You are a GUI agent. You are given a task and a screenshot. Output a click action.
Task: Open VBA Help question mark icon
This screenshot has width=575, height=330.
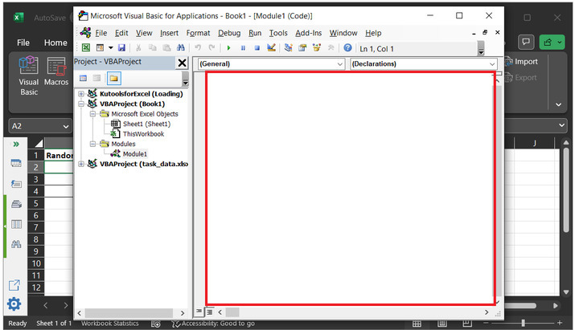pos(347,47)
